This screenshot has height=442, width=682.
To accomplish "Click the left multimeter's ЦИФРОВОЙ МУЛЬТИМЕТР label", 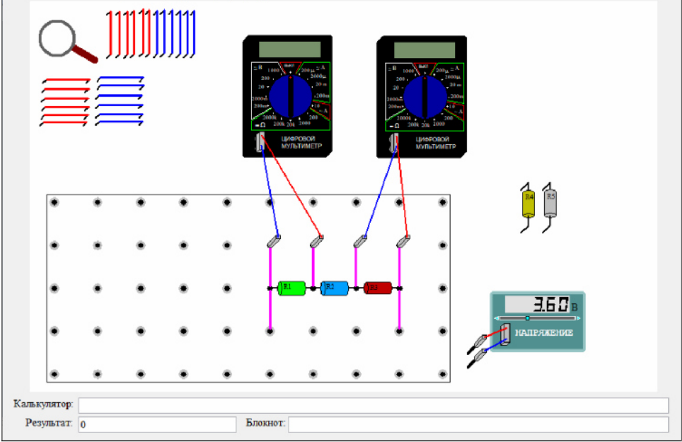I will coord(301,143).
